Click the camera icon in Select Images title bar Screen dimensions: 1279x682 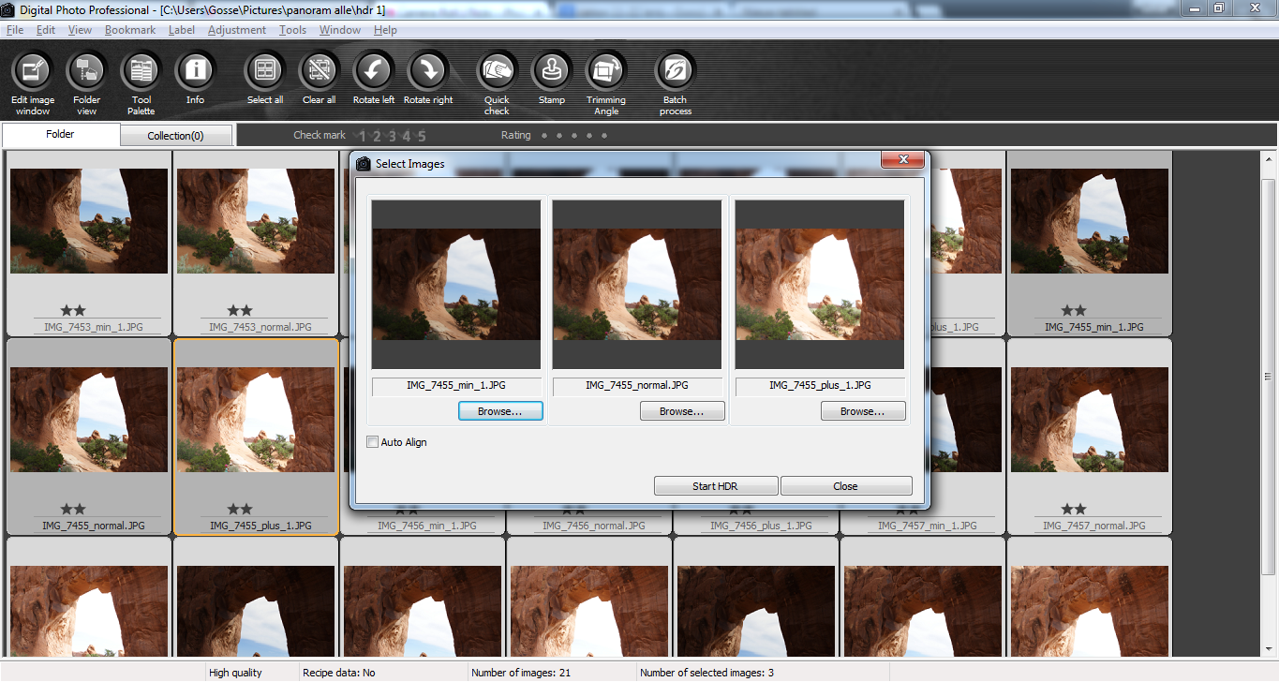click(364, 163)
